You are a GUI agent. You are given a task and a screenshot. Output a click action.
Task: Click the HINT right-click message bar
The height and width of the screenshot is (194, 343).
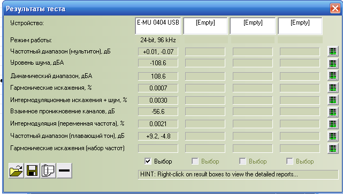238,174
